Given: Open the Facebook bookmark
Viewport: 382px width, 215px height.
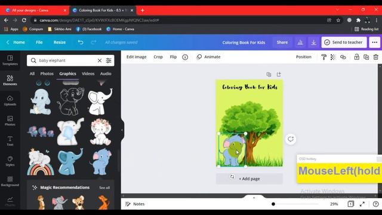Looking at the screenshot, I should pos(89,29).
